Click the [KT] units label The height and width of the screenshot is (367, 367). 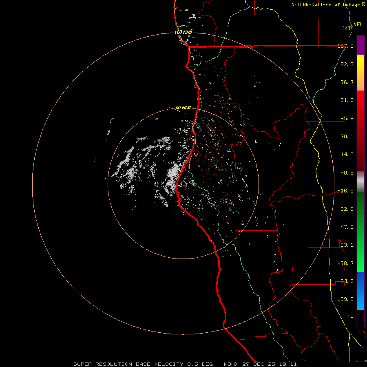(348, 28)
